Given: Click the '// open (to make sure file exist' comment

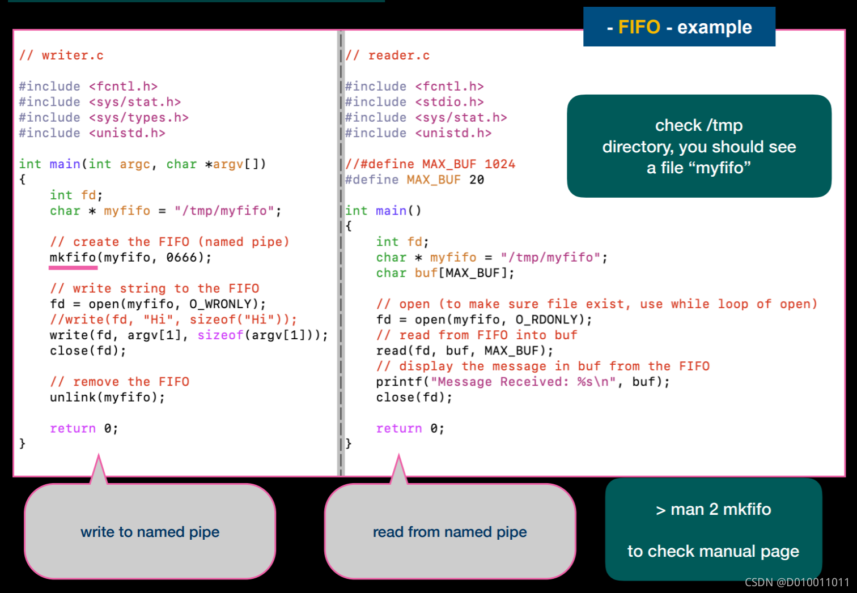Looking at the screenshot, I should pyautogui.click(x=597, y=304).
